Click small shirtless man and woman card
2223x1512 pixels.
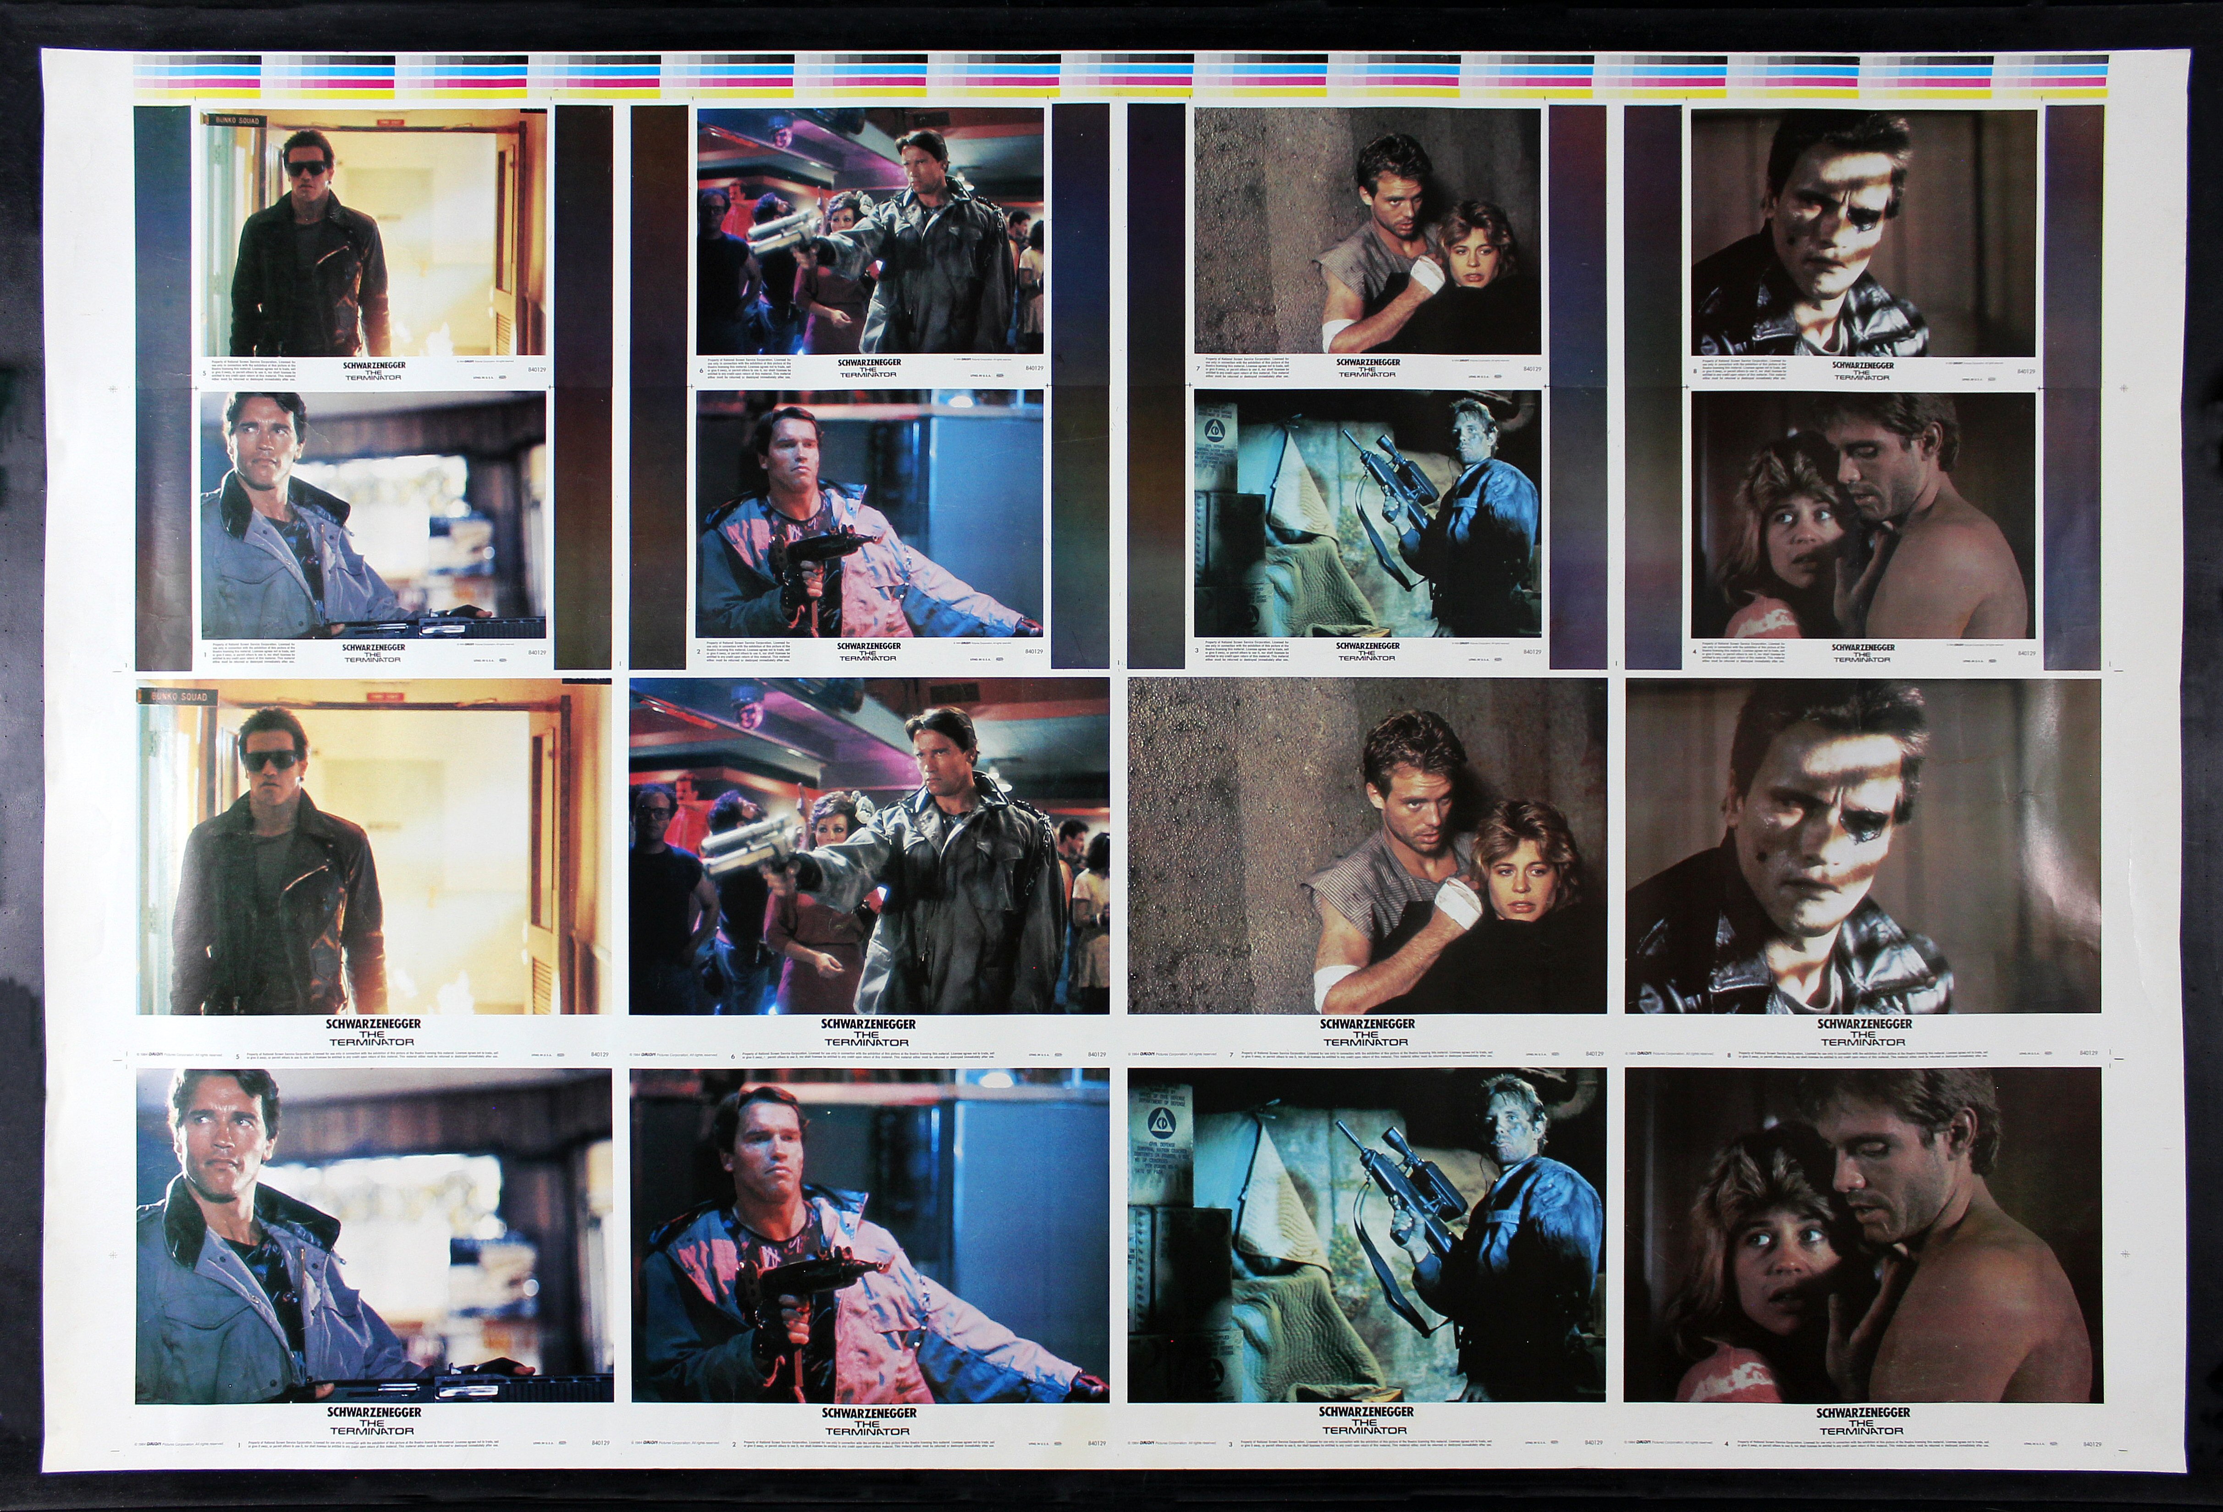1862,516
